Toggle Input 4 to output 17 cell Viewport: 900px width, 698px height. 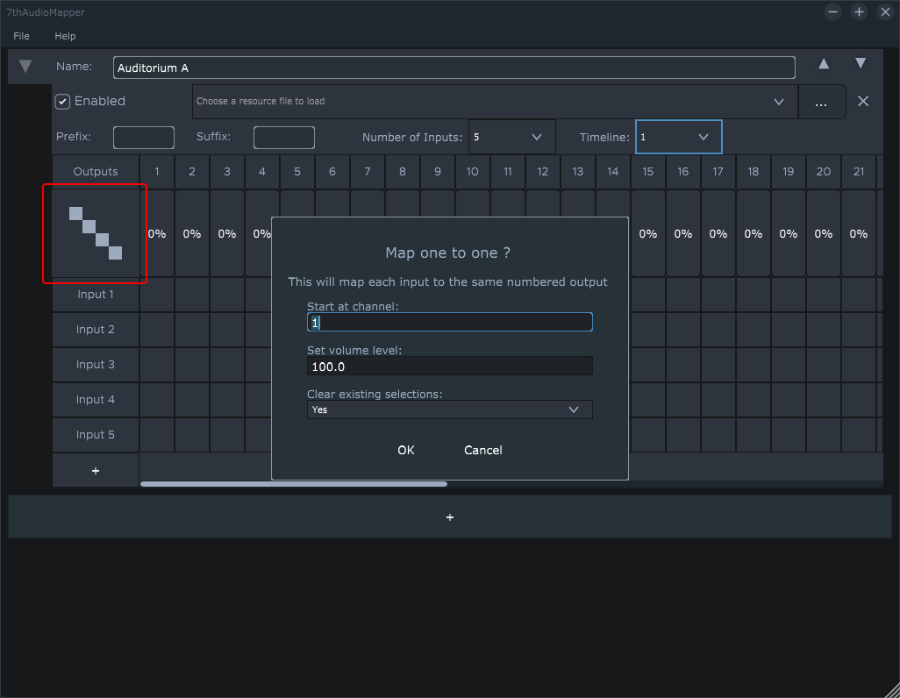[x=718, y=400]
